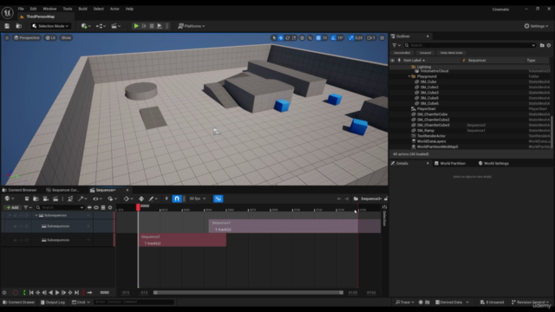
Task: Open the sequencer key diamond options
Action: [127, 198]
